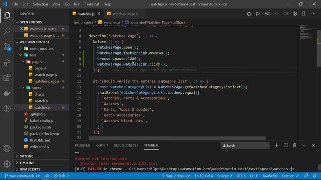Open the Search view in activity bar
321x180 pixels.
coord(7,31)
